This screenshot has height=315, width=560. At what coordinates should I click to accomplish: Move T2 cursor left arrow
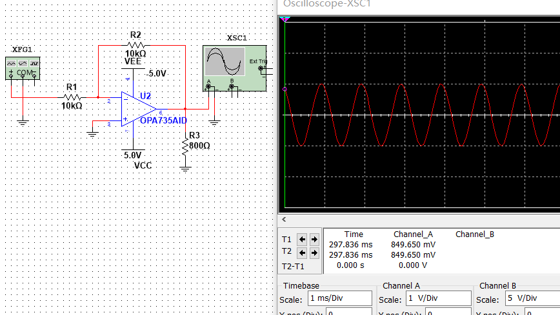coord(302,253)
